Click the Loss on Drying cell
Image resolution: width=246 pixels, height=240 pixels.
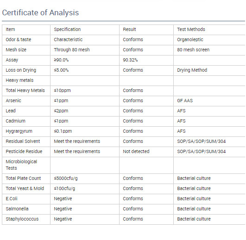[x=21, y=70]
